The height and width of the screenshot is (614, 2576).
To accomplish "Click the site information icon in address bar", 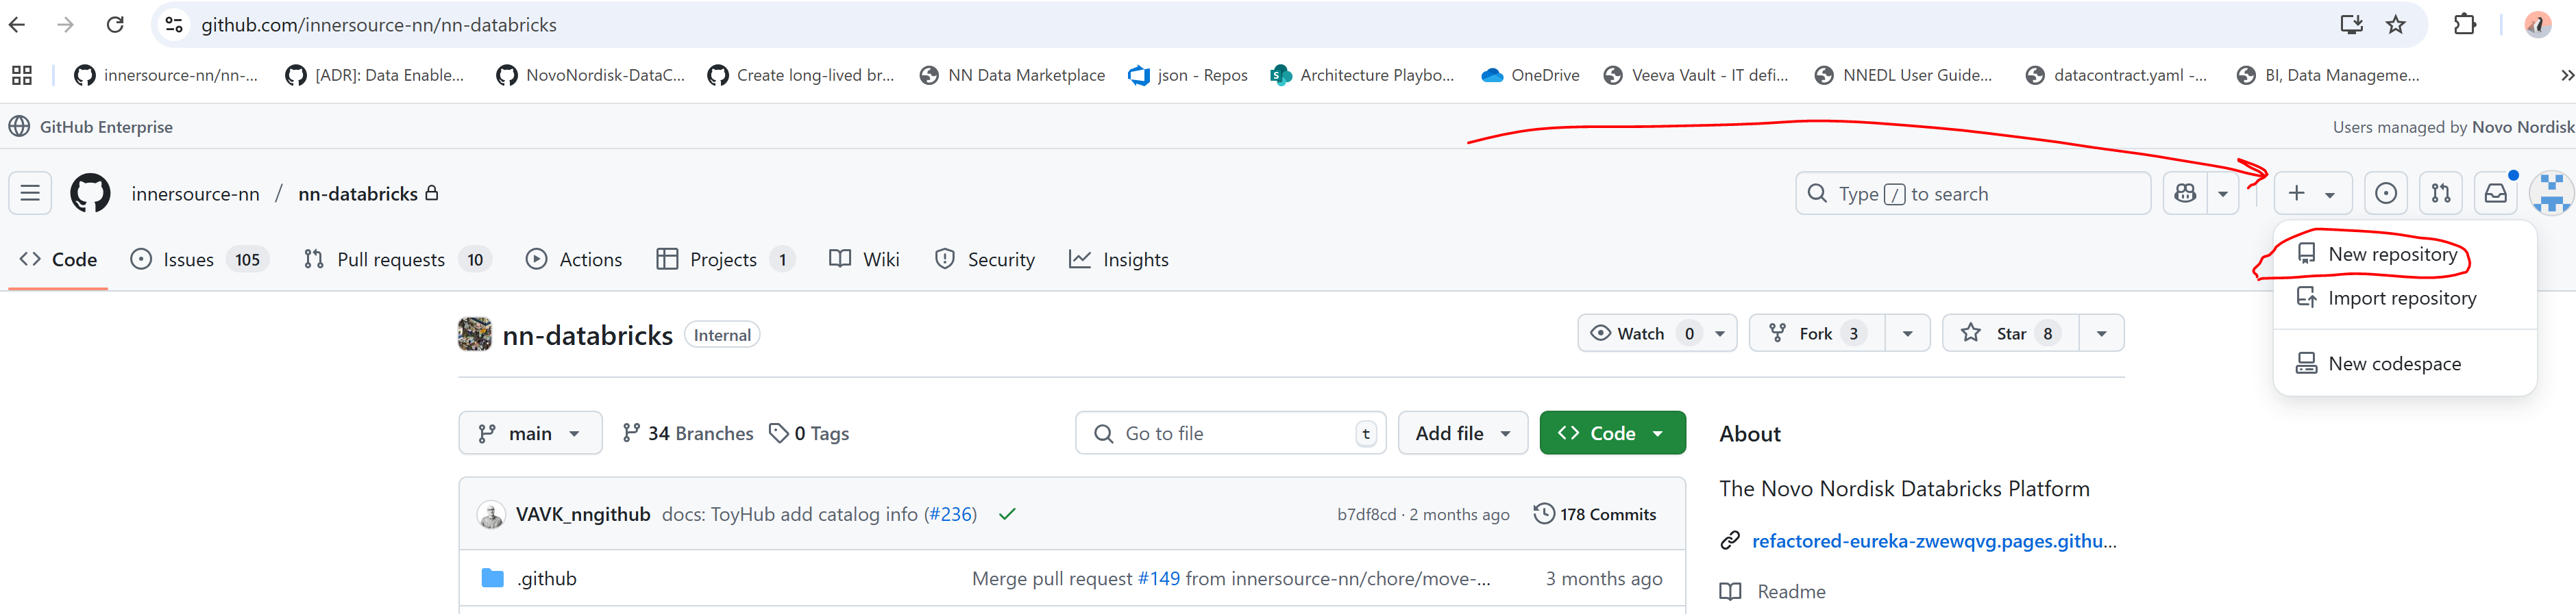I will 174,24.
